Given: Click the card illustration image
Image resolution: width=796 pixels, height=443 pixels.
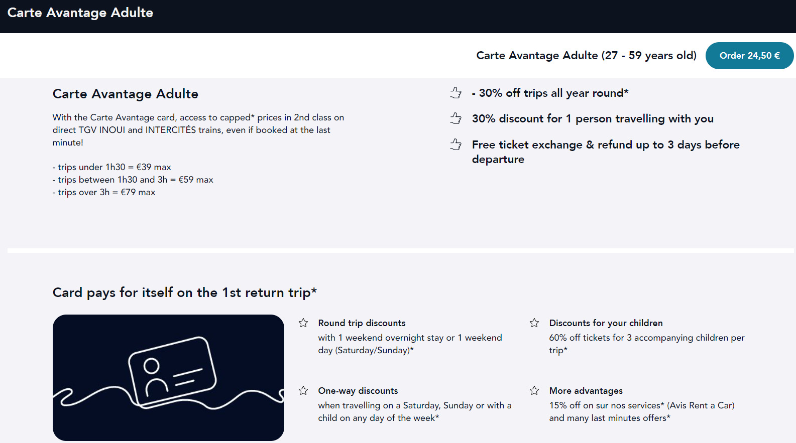Looking at the screenshot, I should click(x=168, y=378).
